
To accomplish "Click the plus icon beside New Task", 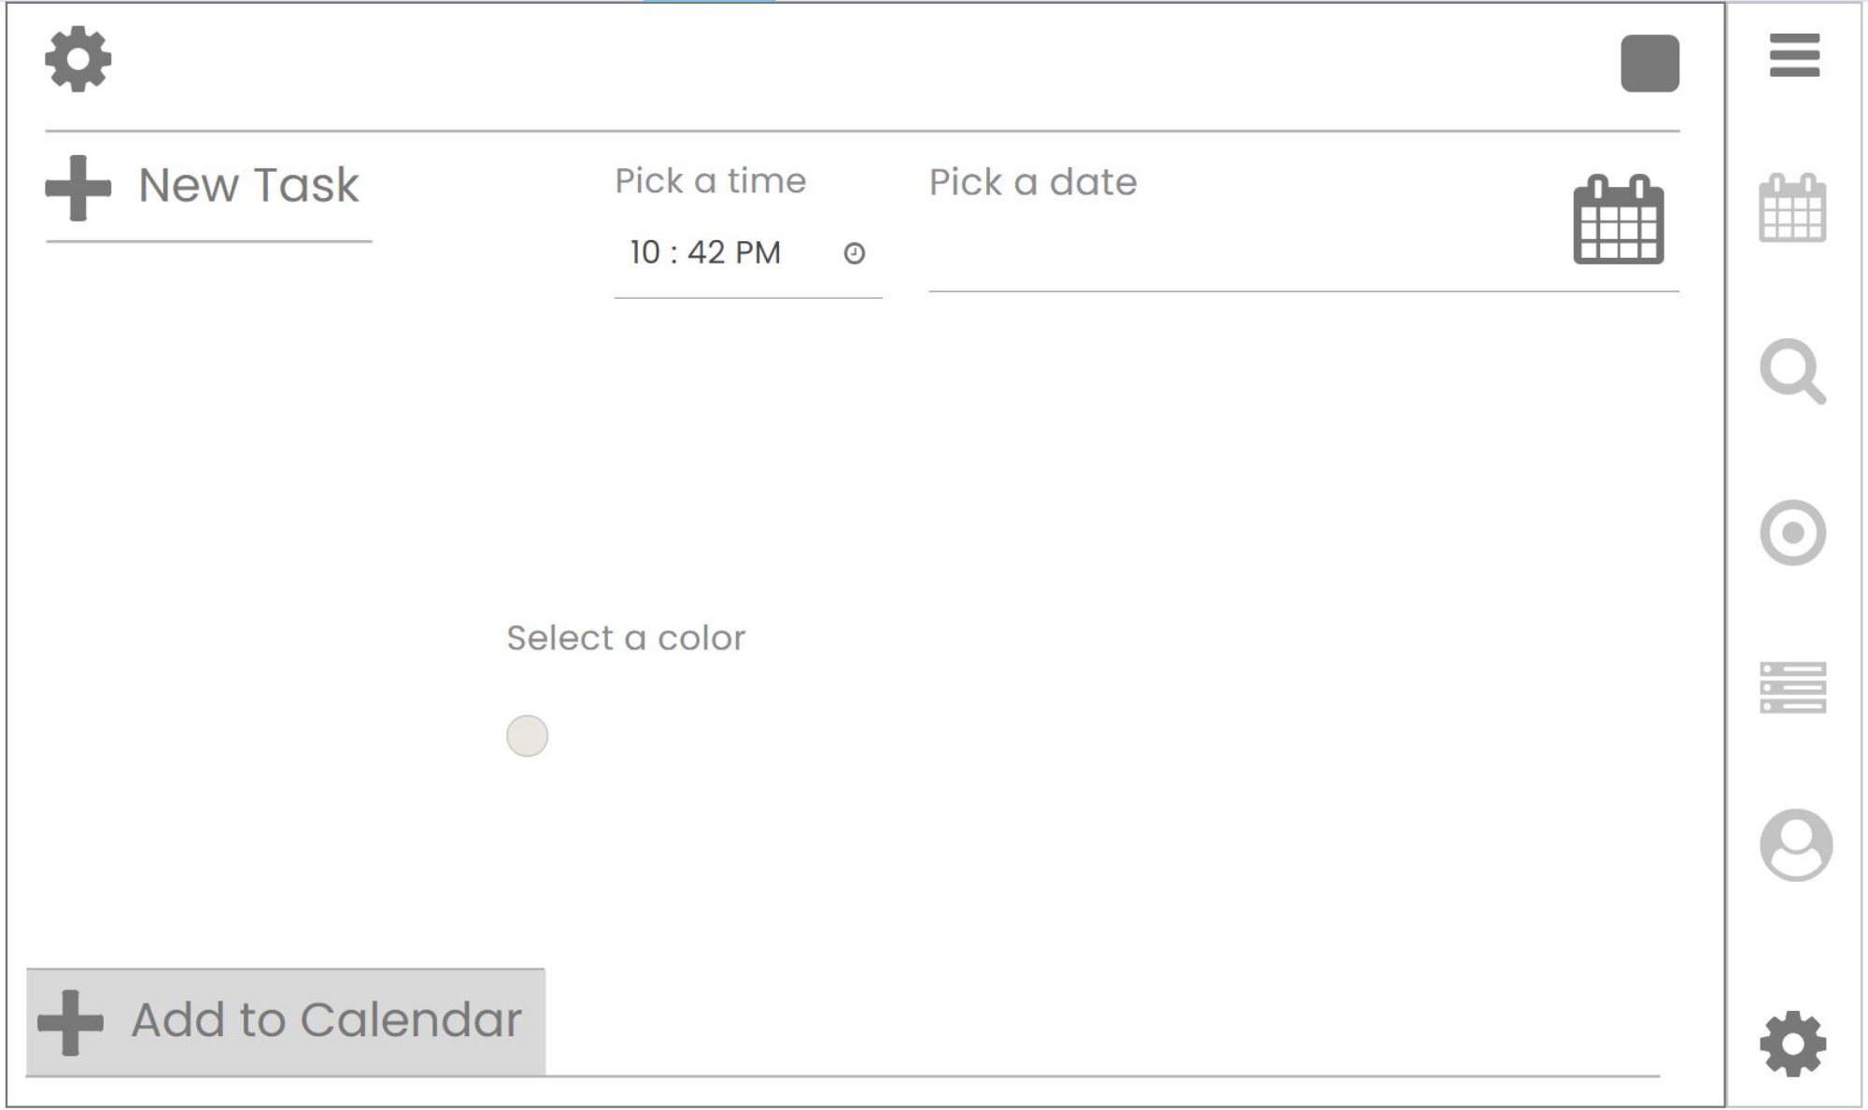I will coord(78,188).
